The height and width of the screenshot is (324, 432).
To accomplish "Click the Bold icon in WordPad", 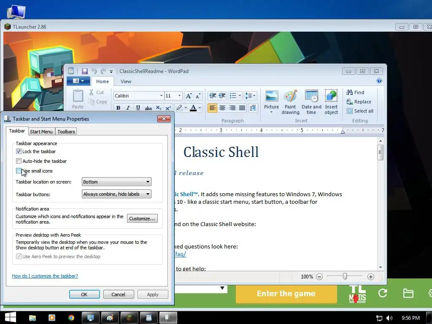I will click(x=118, y=108).
